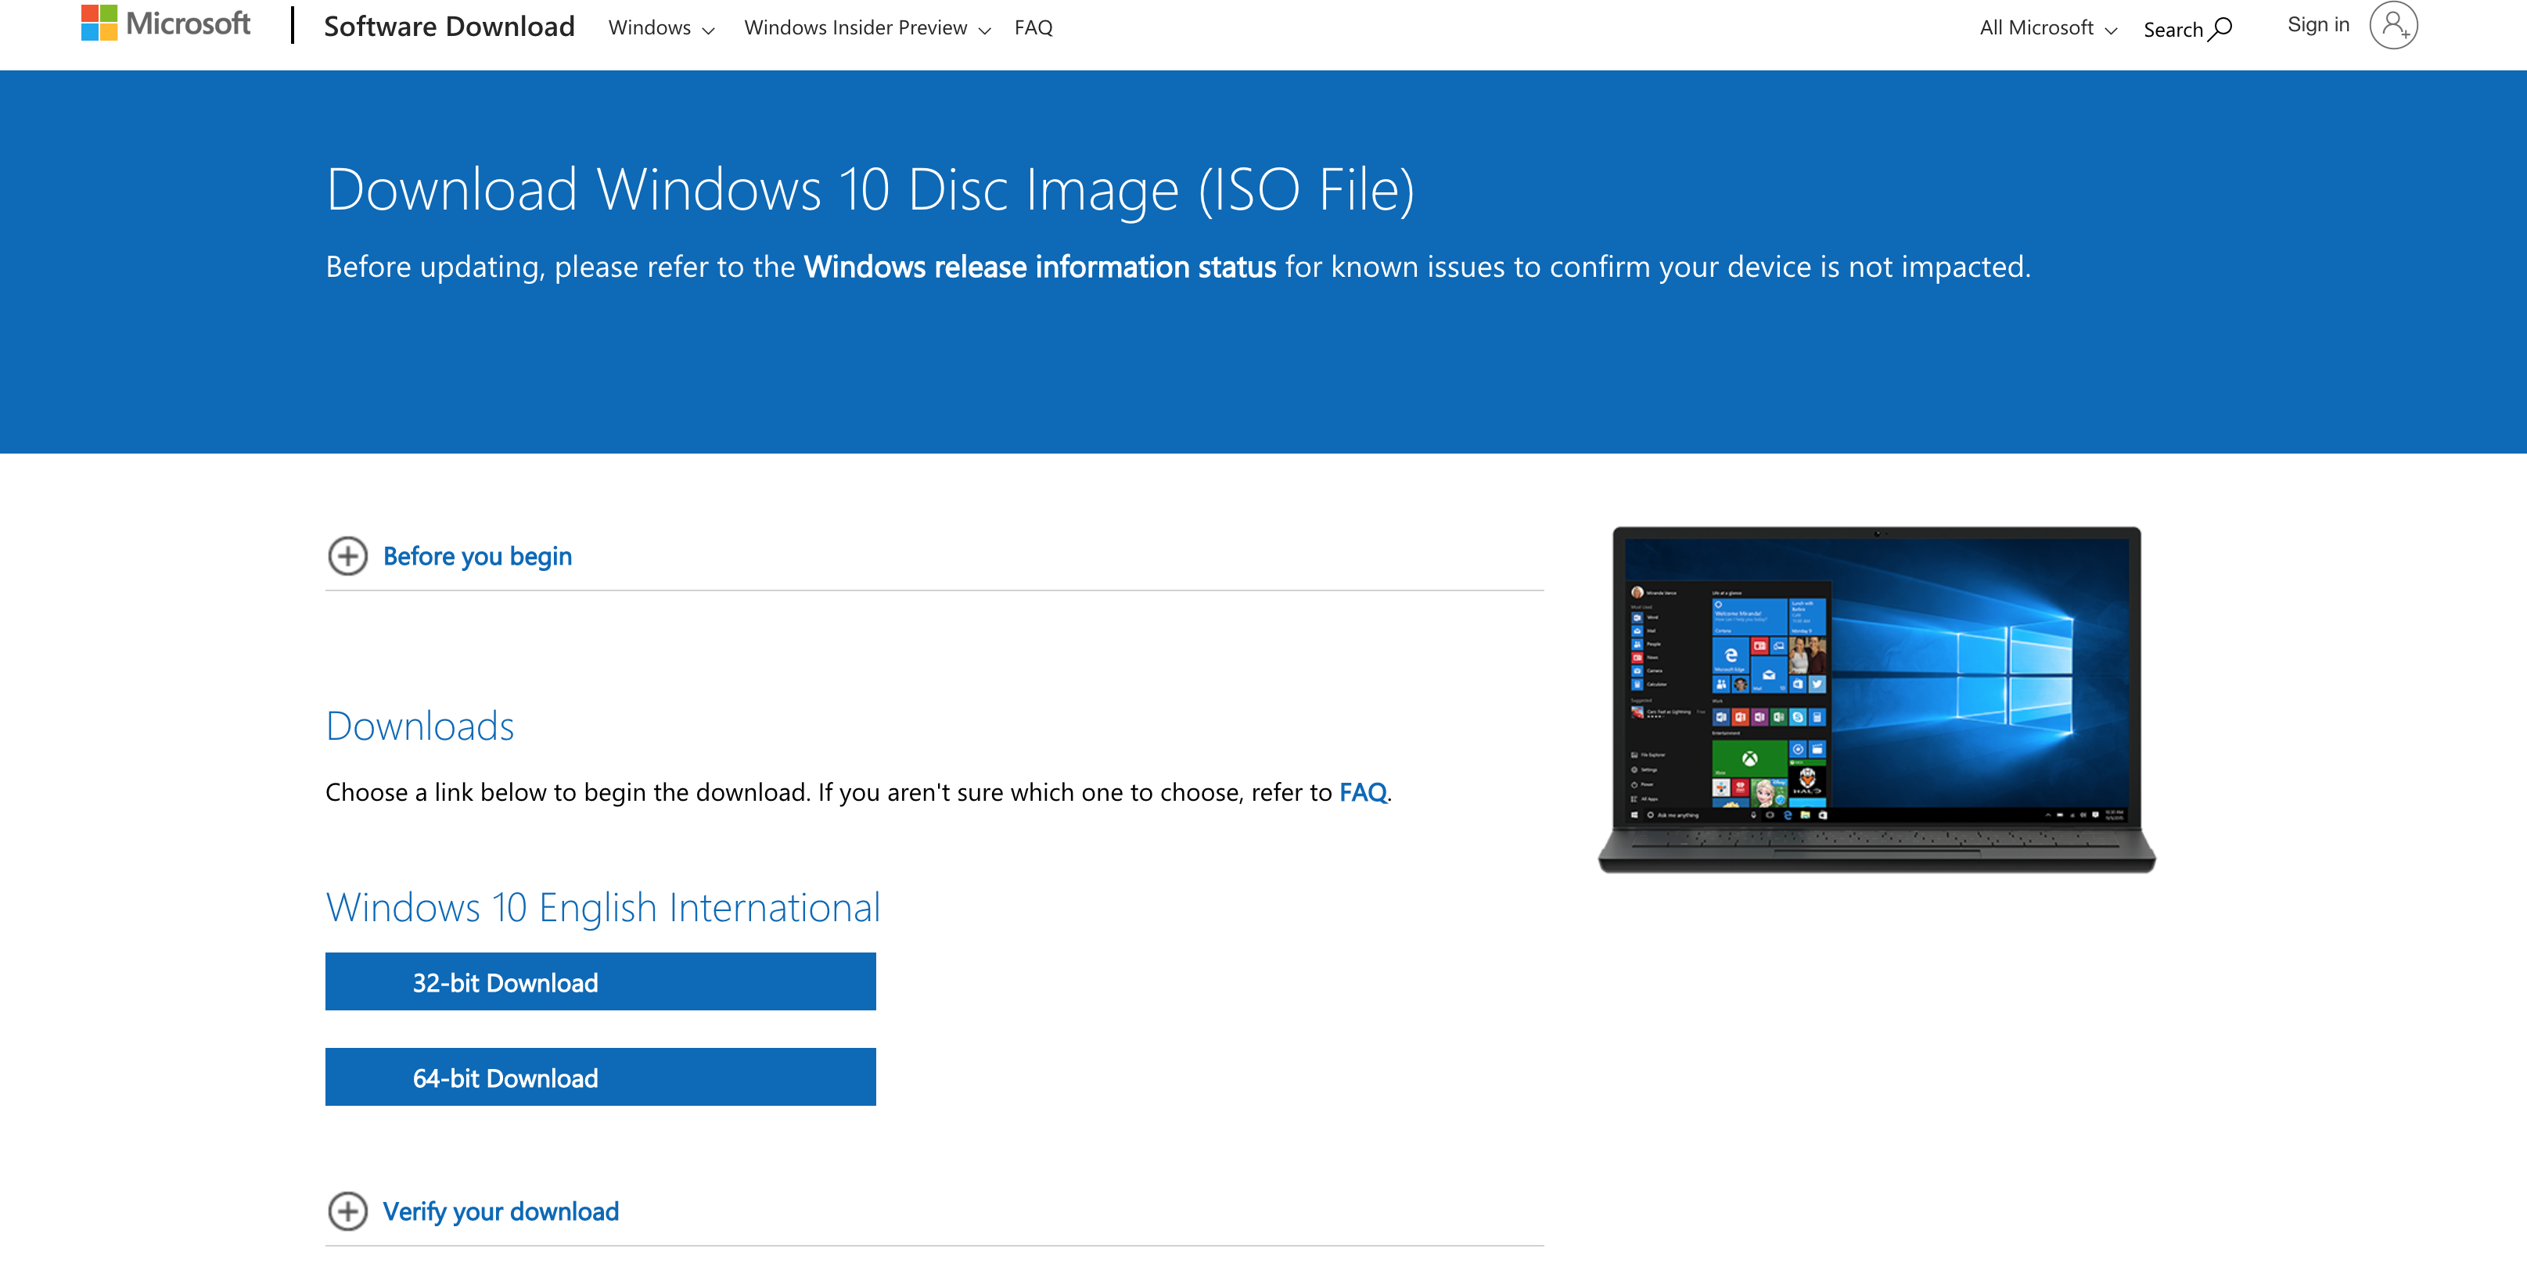Open Search in the header
The image size is (2527, 1270).
2187,28
